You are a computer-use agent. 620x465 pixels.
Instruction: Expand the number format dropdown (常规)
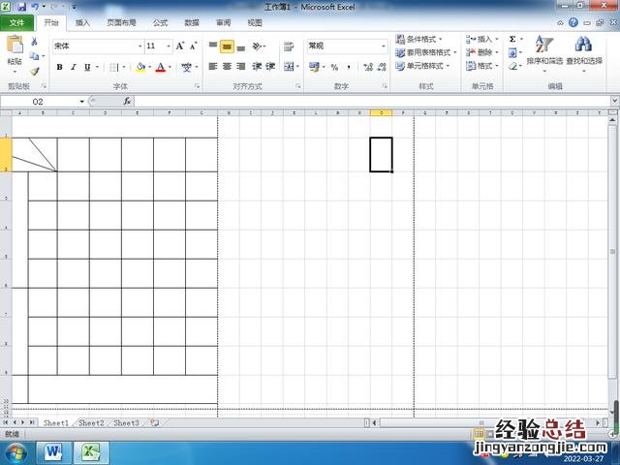pos(384,46)
